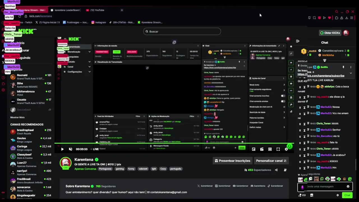Click the red ad blocker shield icon
The width and height of the screenshot is (359, 202).
[x=319, y=18]
